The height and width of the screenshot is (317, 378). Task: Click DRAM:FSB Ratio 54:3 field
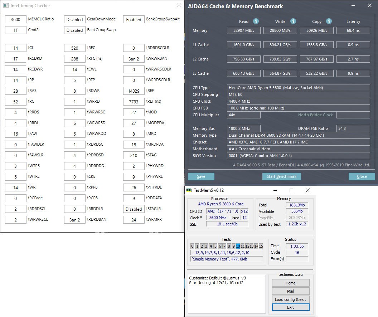point(353,128)
